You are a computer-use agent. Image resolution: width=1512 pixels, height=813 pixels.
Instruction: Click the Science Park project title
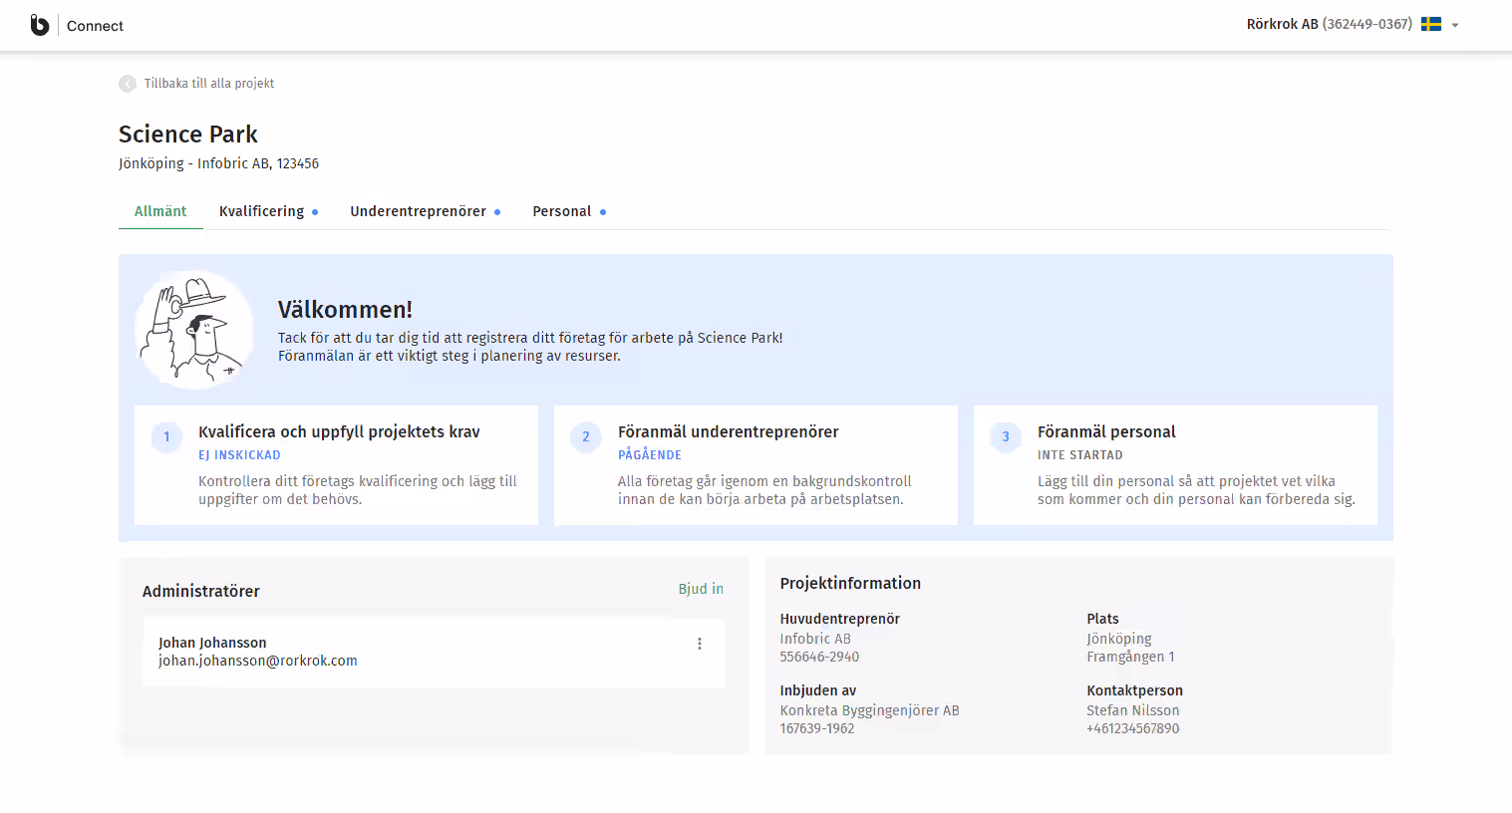(188, 135)
